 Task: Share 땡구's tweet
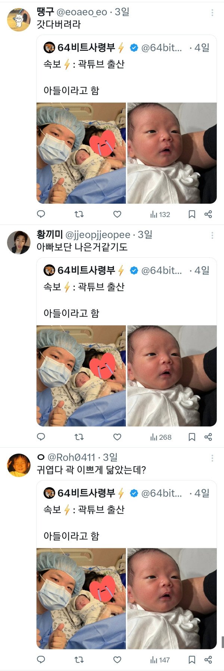208,214
